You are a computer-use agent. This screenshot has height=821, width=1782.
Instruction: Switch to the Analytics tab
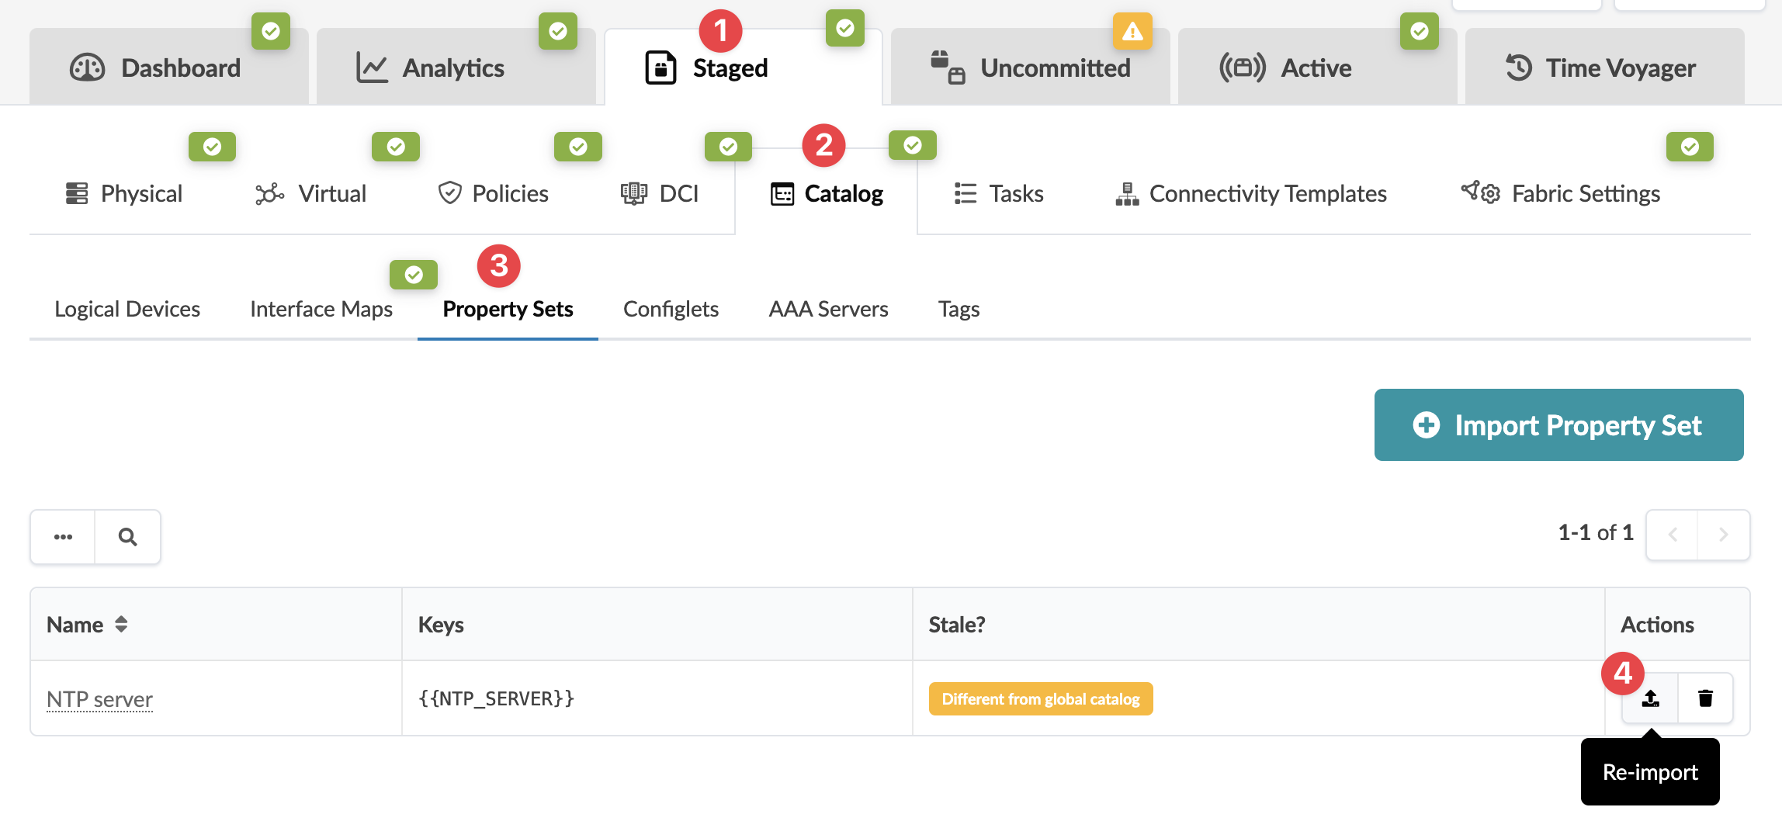[454, 68]
